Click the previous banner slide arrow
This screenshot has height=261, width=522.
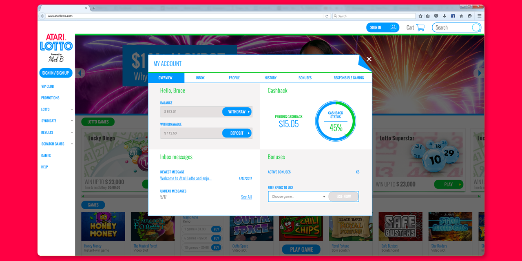[80, 73]
